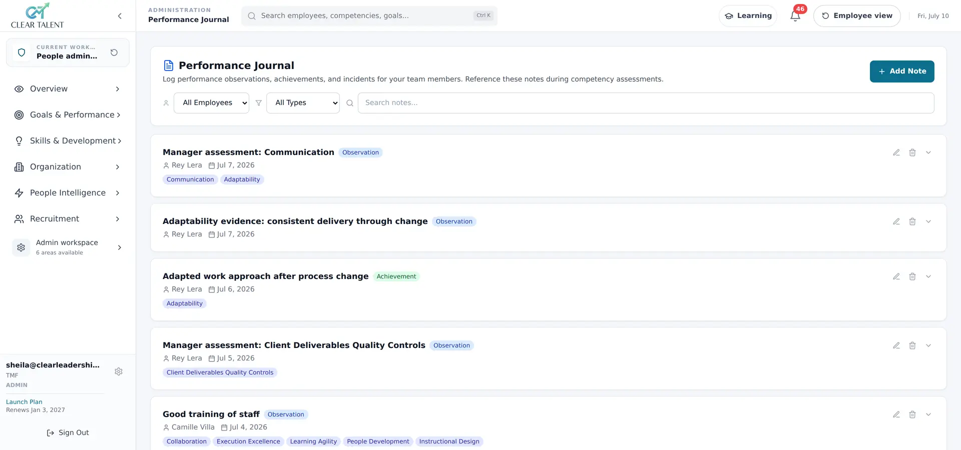
Task: Open the Learning section
Action: [748, 16]
